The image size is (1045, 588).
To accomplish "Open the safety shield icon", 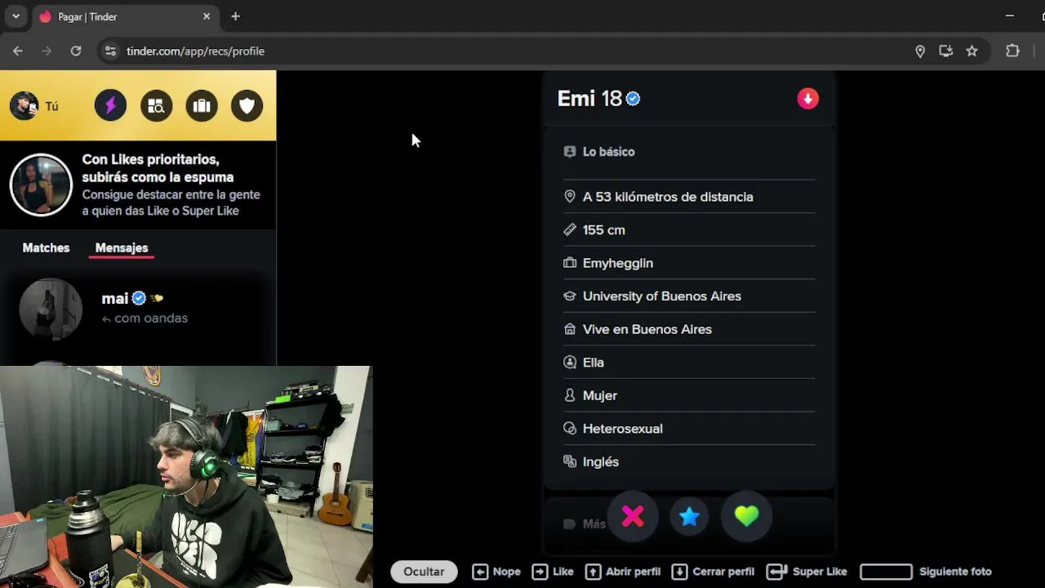I will [247, 106].
